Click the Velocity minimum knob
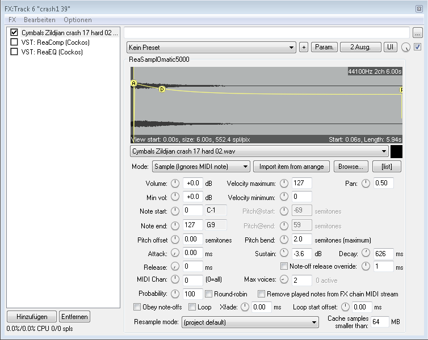Viewport: 428px width, 340px height. (x=284, y=197)
